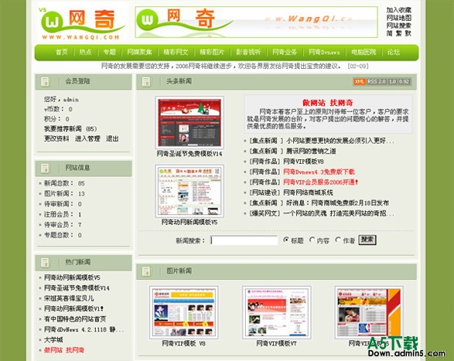The image size is (454, 361).
Task: Open hot news 有中国特色的网站首页
Action: (75, 319)
